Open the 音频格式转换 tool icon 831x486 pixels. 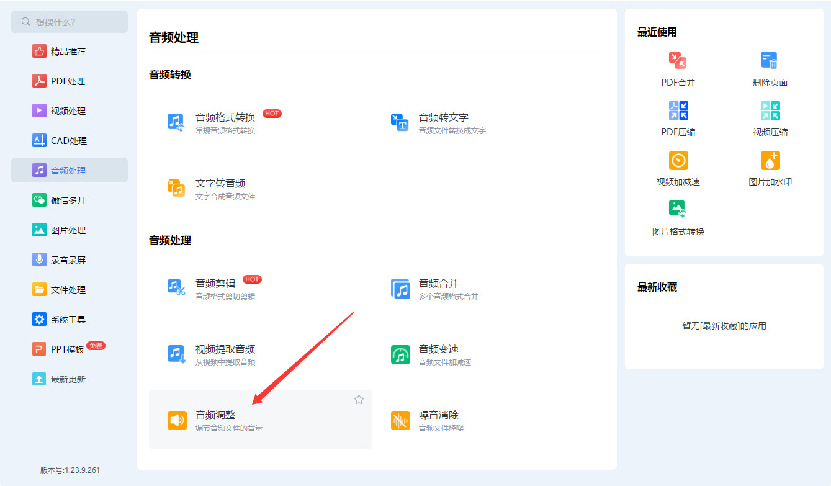point(176,122)
